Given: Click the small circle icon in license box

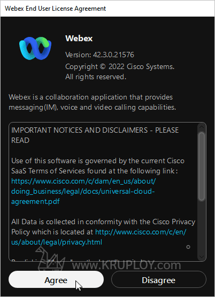Looking at the screenshot, I should coord(188,247).
